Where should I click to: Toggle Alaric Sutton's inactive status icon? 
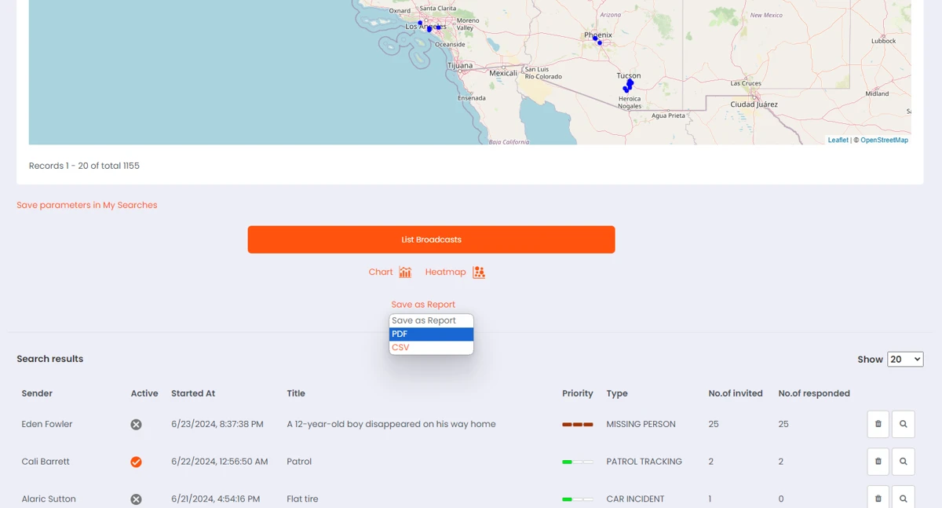(136, 499)
